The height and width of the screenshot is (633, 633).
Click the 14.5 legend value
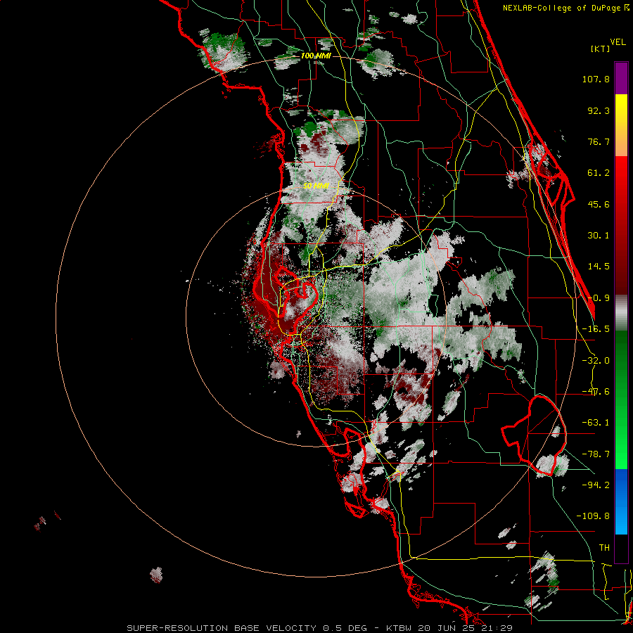pos(599,267)
